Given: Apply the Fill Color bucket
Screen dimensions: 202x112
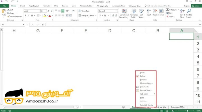Looking at the screenshot, I should point(45,15).
